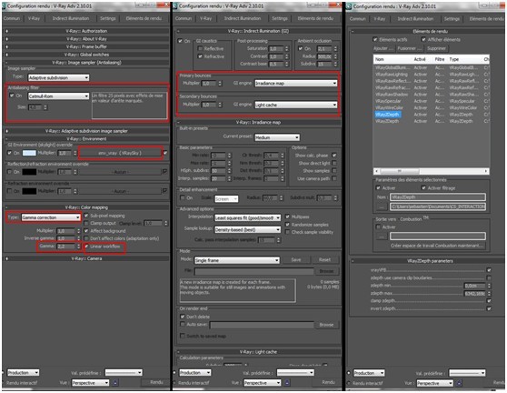Image resolution: width=507 pixels, height=393 pixels.
Task: Toggle the Antialiasing filter On checkbox
Action: 12,96
